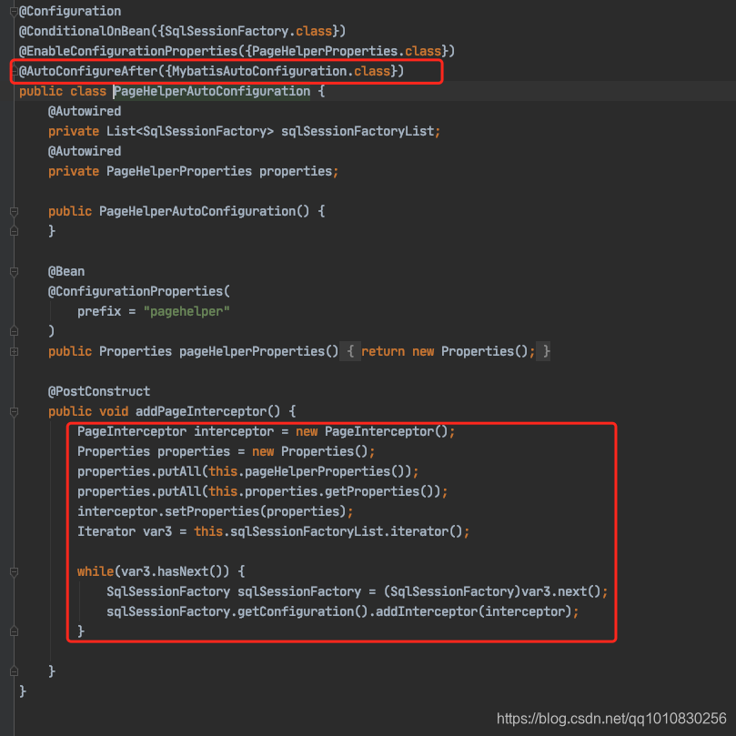Collapse the PageHelperAutoConfiguration() constructor fold marker
The height and width of the screenshot is (736, 736).
[13, 211]
